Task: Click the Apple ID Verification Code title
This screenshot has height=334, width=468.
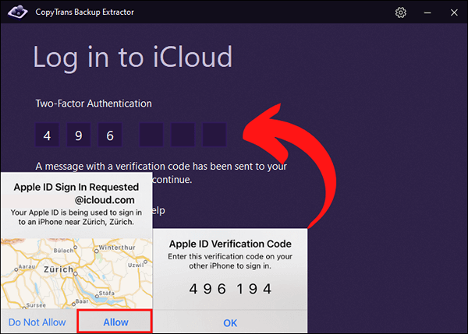Action: pos(230,244)
